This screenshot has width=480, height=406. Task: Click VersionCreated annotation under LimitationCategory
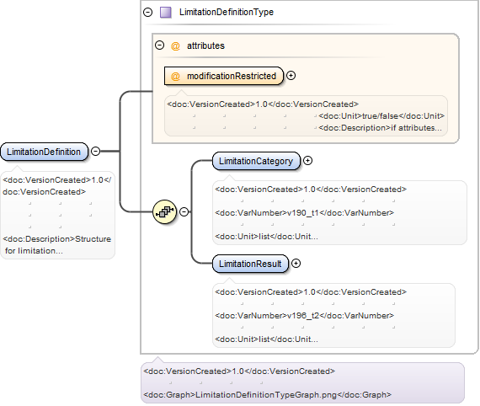point(311,190)
